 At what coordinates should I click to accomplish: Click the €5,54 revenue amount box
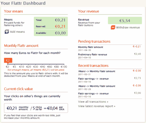tap(125, 21)
